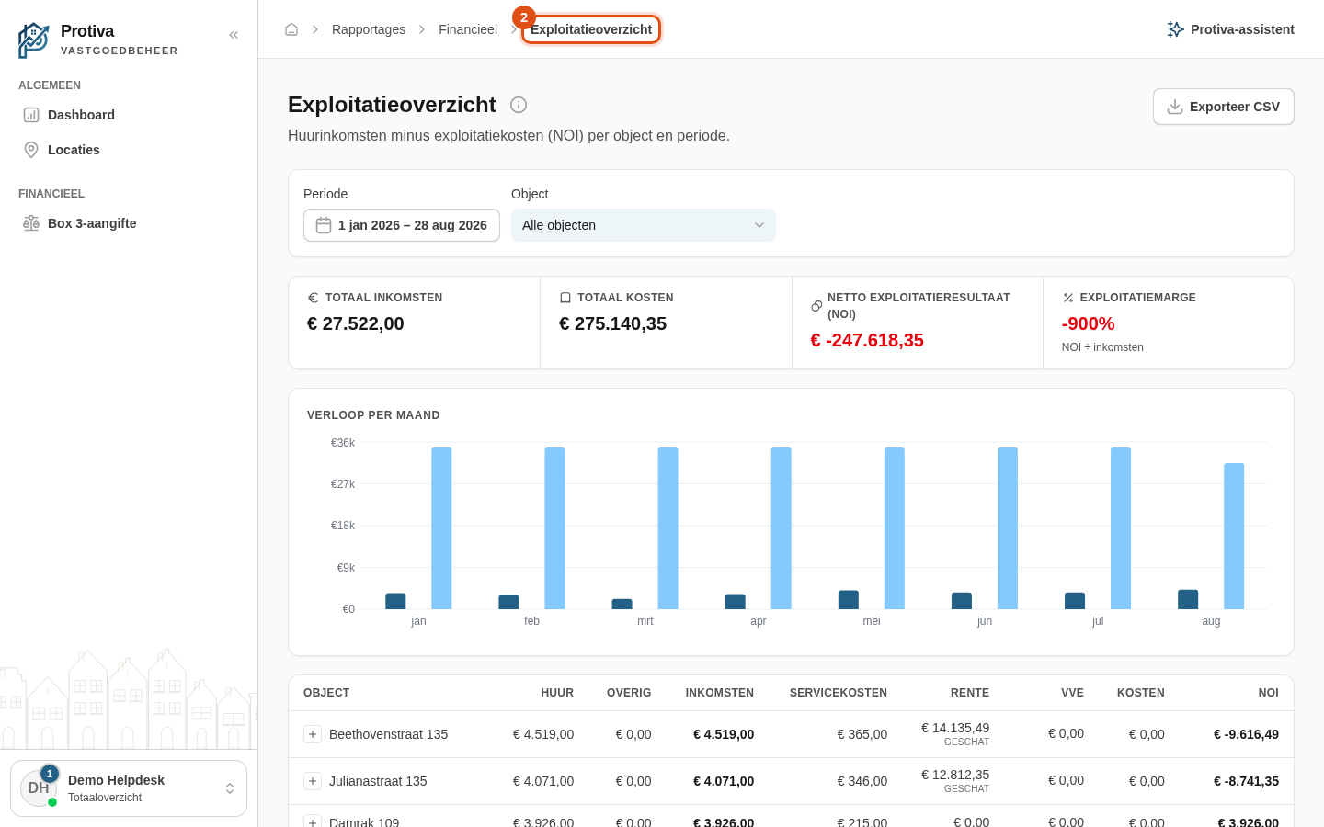Click the Demo Helpdesk avatar
The image size is (1324, 827).
(39, 788)
